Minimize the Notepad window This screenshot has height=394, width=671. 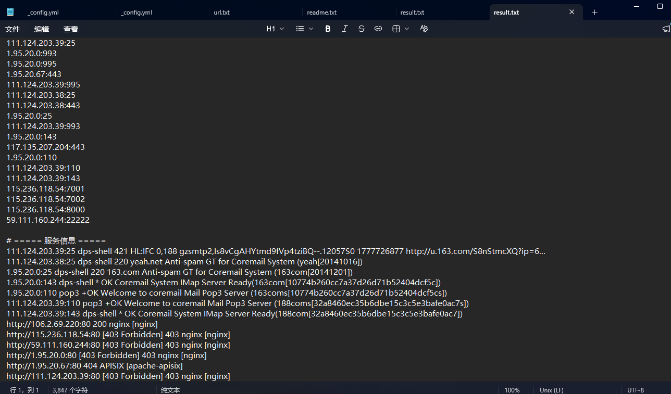pos(637,6)
